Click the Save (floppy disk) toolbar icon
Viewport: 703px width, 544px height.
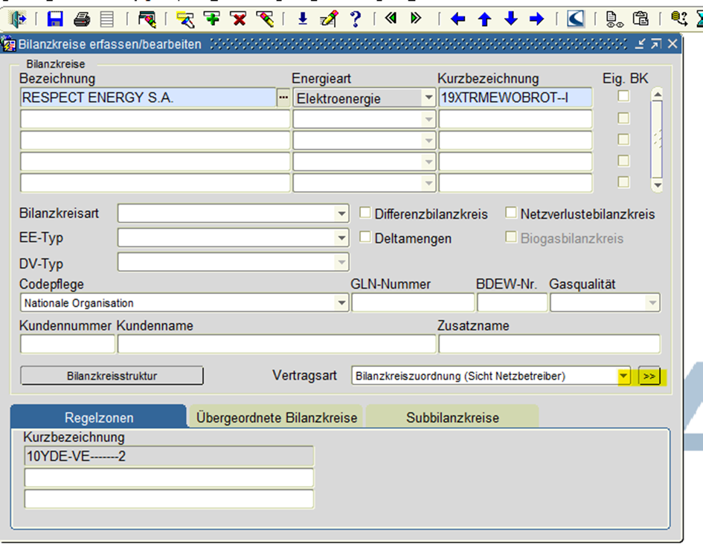pos(55,19)
